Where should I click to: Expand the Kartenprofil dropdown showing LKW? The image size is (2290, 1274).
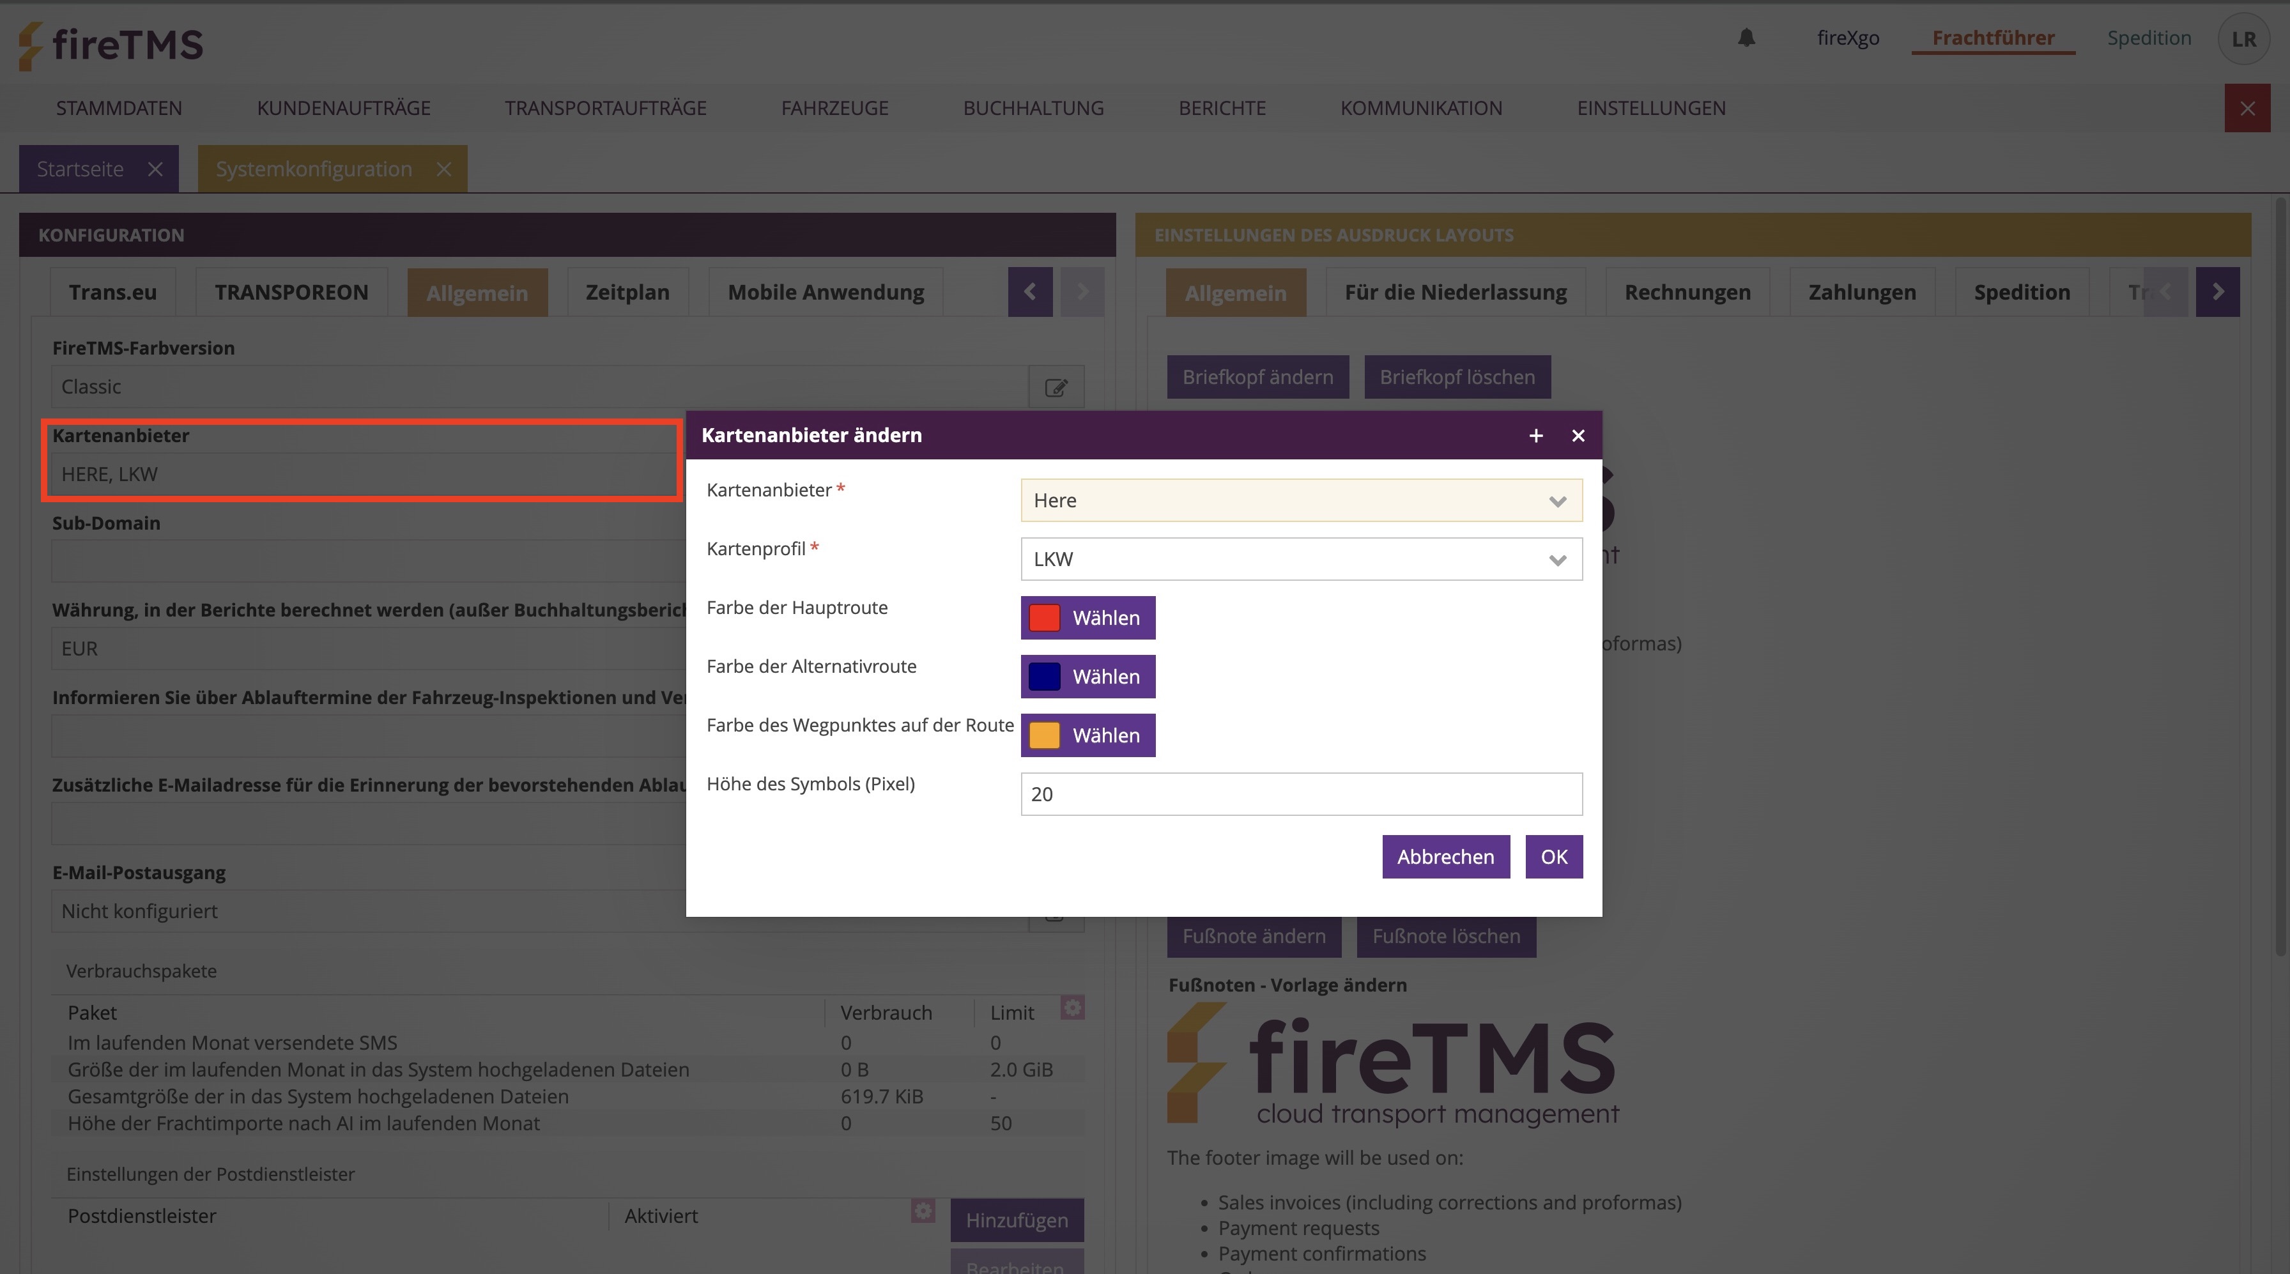click(x=1300, y=559)
